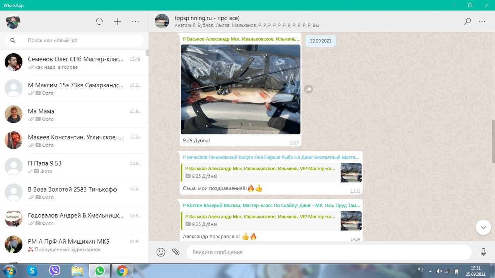Open the volume speaker tray icon
The image size is (495, 278).
pyautogui.click(x=439, y=271)
